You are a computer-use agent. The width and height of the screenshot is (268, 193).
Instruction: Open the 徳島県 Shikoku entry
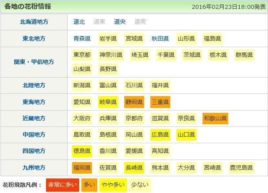coord(82,151)
